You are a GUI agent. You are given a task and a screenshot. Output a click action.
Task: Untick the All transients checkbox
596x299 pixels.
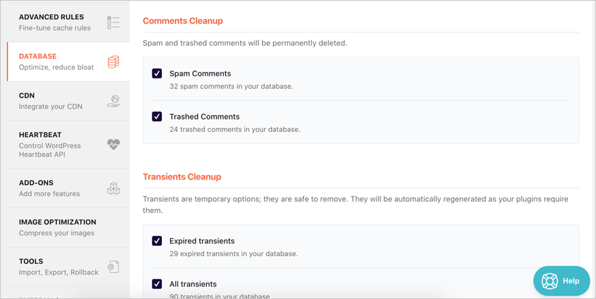click(157, 284)
